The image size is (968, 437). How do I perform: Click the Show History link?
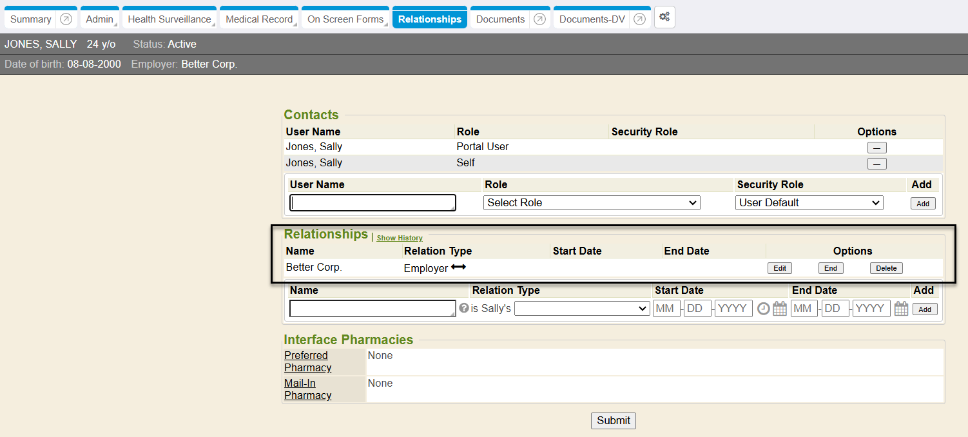[400, 238]
